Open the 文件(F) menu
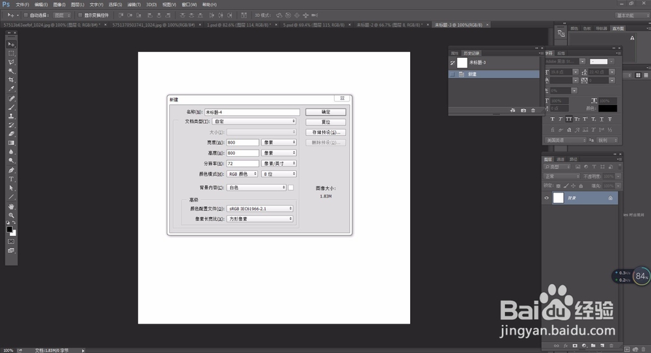 (22, 5)
